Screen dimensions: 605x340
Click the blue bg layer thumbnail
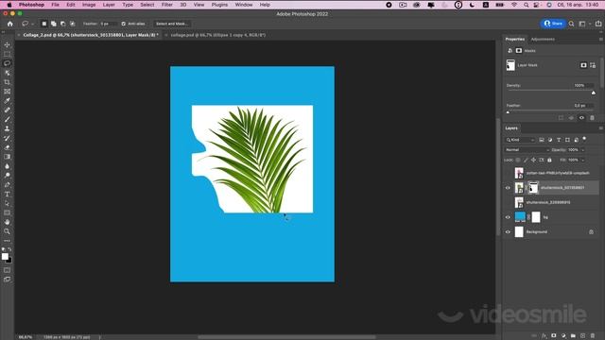[x=520, y=217]
